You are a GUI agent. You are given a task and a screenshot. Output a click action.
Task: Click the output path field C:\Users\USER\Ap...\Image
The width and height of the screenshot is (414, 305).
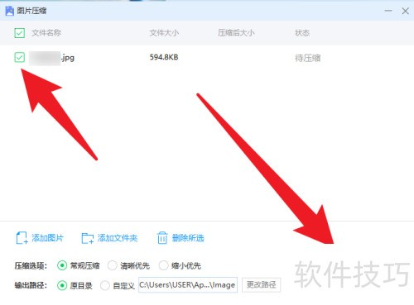tap(188, 285)
